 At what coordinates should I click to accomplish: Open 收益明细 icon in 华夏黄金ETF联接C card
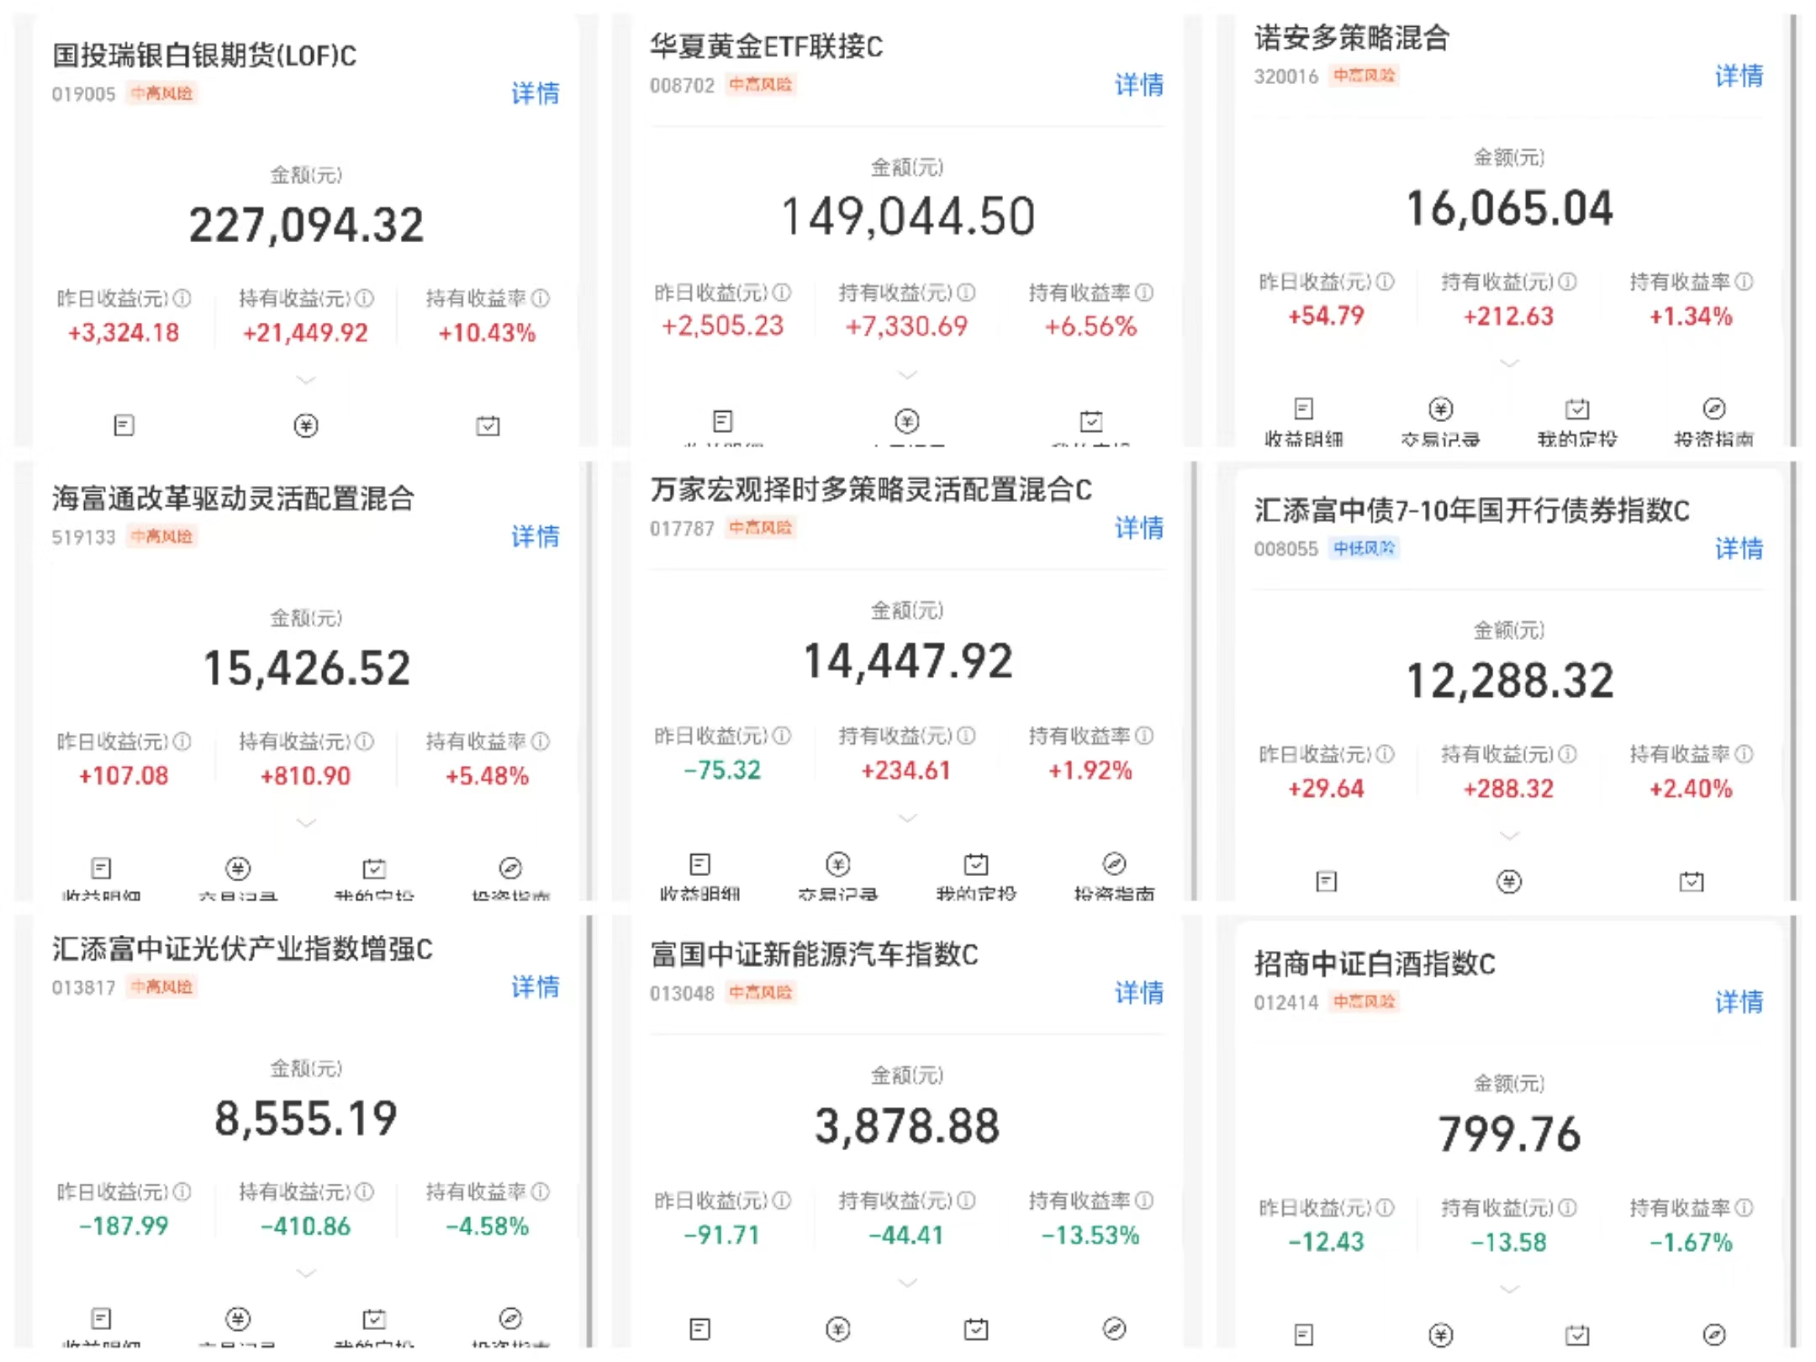pos(722,420)
